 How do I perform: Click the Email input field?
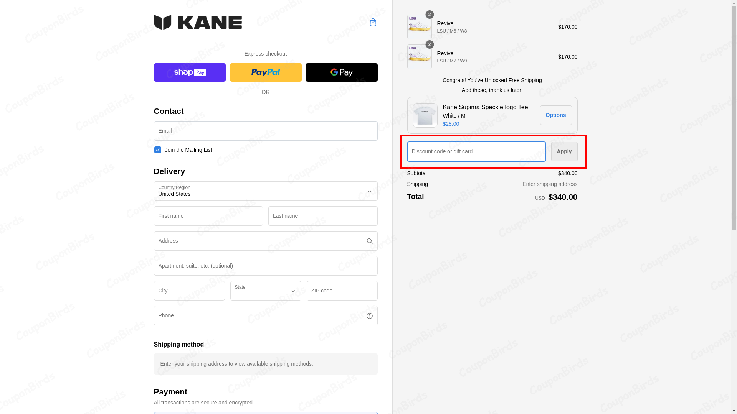[x=265, y=131]
